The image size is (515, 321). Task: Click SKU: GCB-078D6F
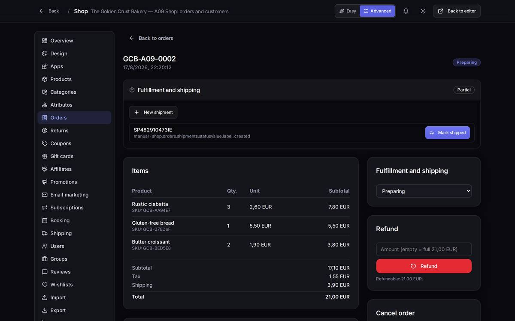point(151,229)
